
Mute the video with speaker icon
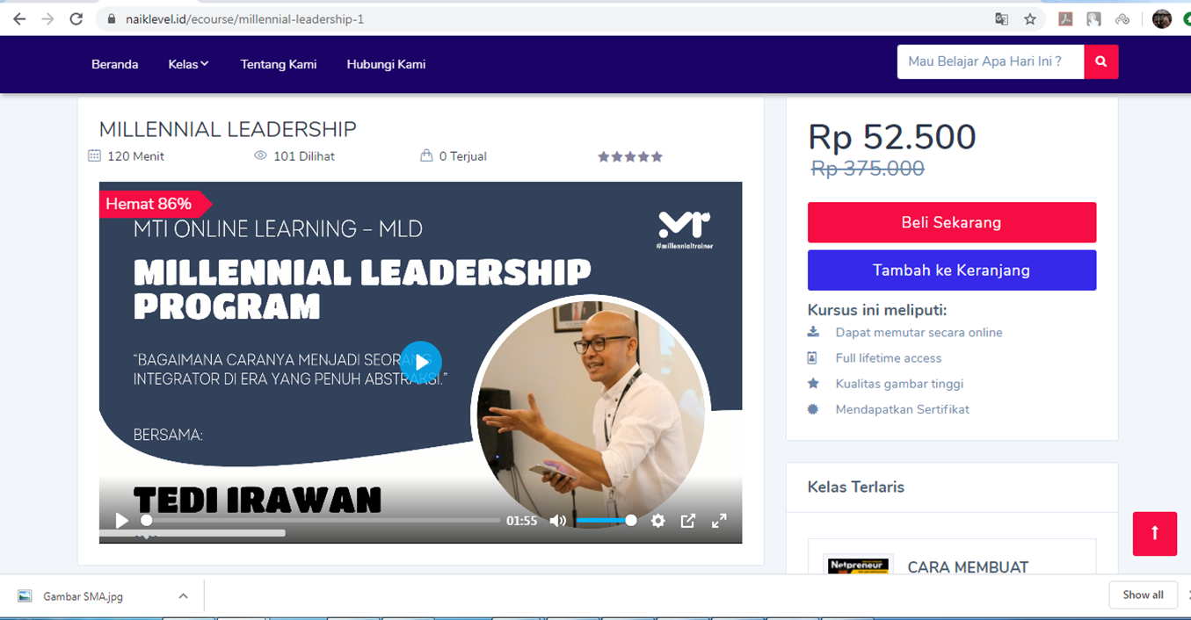[x=558, y=521]
